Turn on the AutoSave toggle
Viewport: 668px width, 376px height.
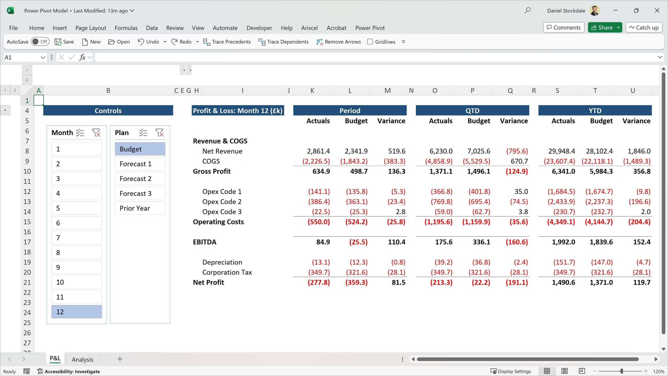point(40,42)
